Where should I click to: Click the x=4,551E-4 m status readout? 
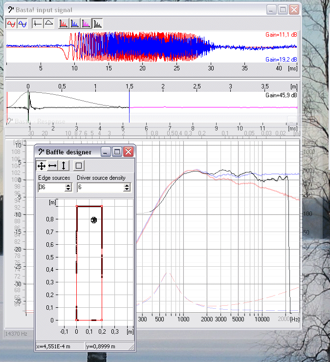tap(53, 346)
